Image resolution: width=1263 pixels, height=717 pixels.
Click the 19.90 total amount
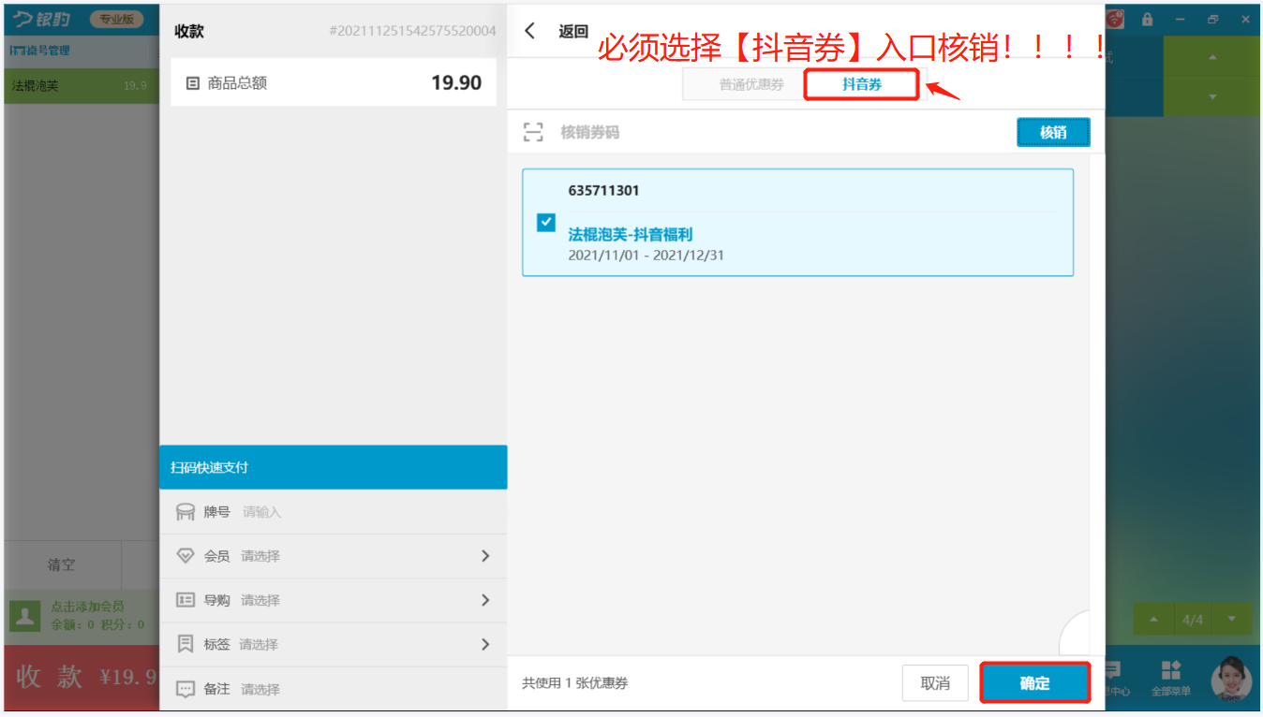[456, 83]
